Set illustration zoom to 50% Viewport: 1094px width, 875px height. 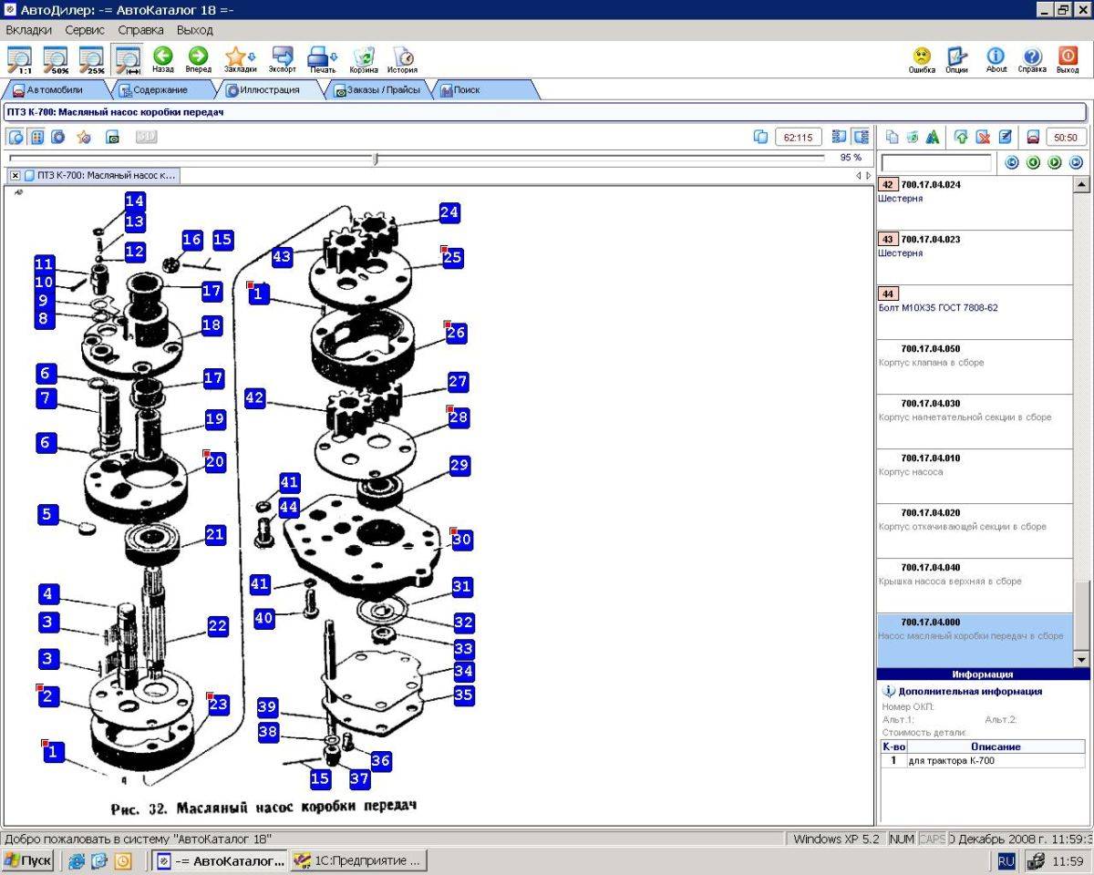(56, 59)
